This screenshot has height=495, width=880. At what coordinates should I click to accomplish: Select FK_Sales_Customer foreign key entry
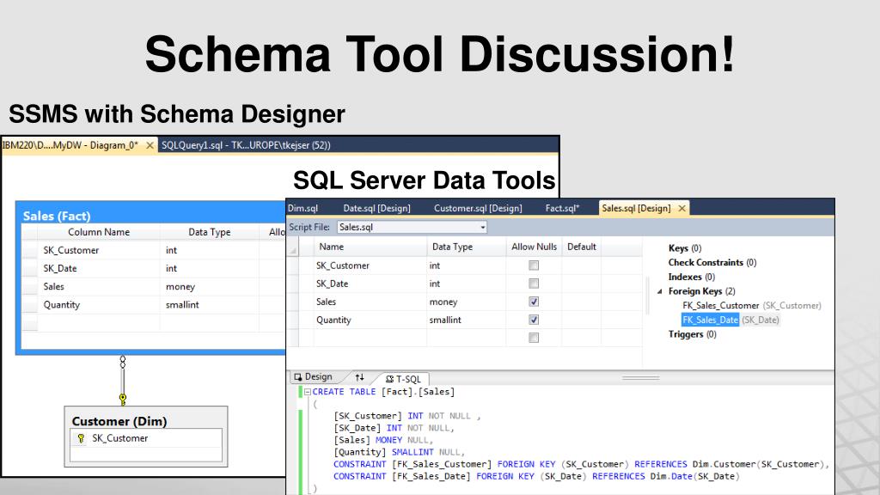pyautogui.click(x=720, y=305)
